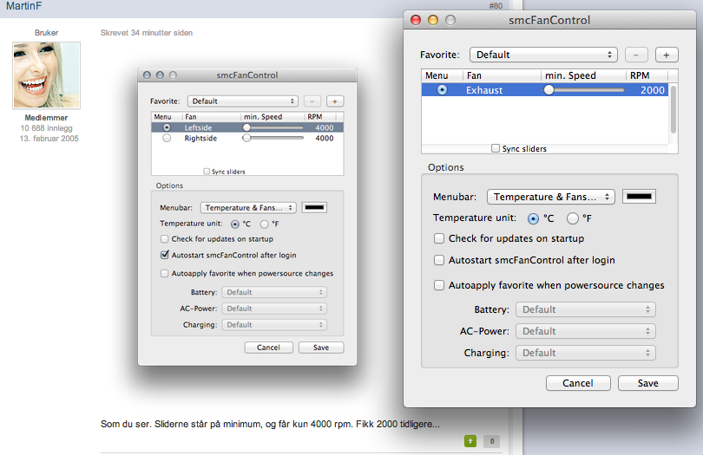Open Favorite dropdown in large smcFanControl window
The image size is (703, 455).
point(543,55)
